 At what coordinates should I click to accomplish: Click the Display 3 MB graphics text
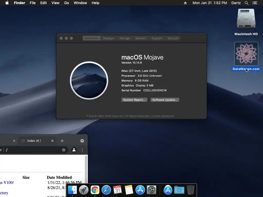[x=144, y=85]
